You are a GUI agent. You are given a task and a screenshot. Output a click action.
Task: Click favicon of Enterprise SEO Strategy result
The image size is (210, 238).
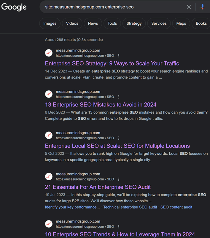pos(49,53)
